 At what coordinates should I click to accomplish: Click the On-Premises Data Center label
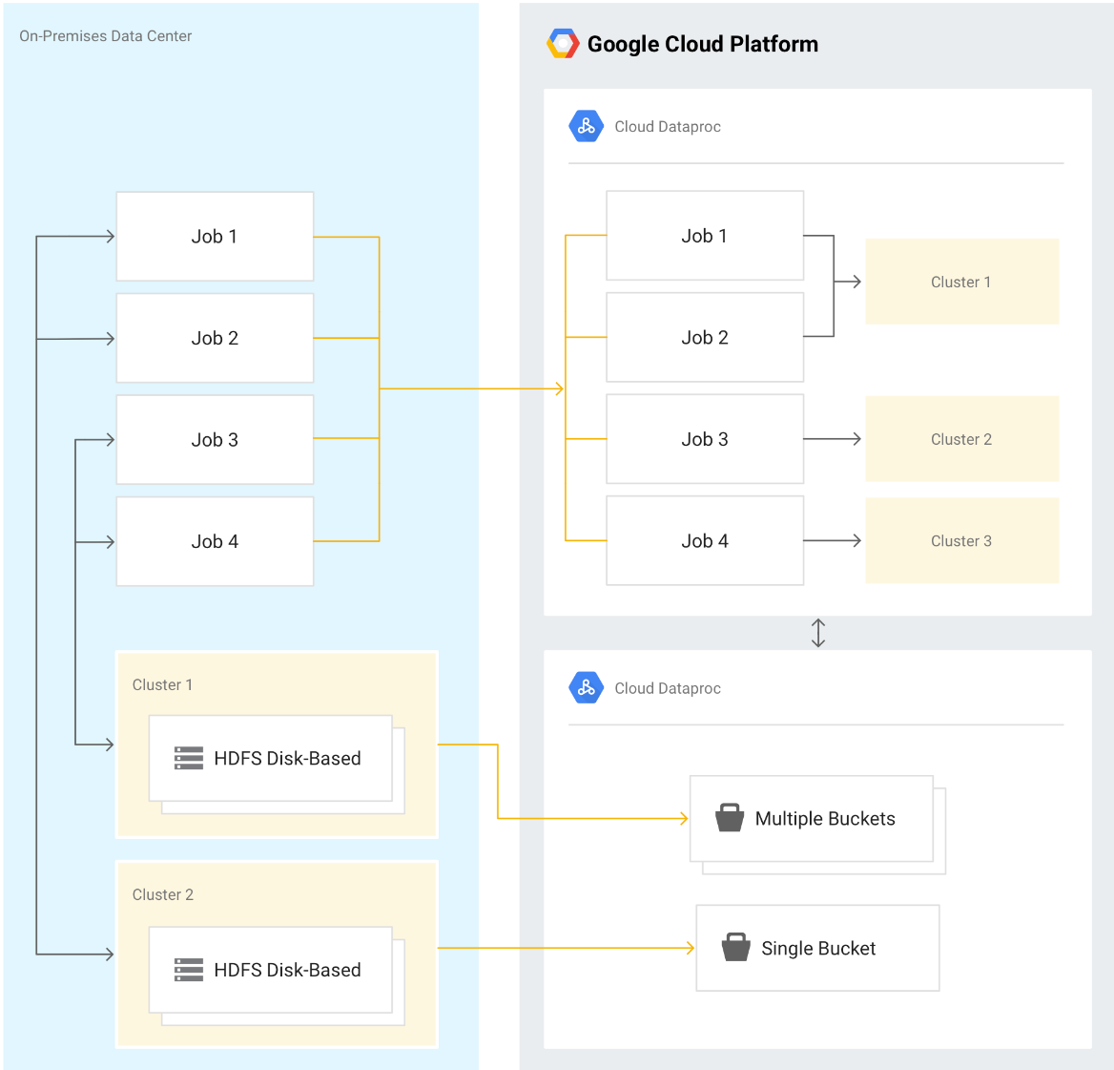click(x=105, y=35)
